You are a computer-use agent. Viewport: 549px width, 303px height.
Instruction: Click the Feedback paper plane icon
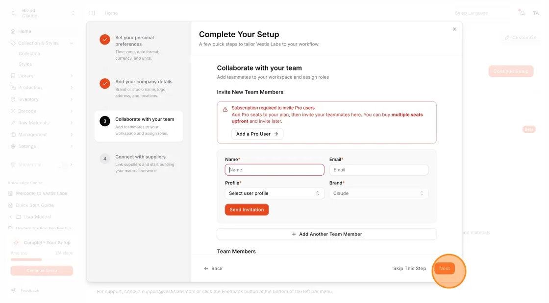[x=13, y=290]
